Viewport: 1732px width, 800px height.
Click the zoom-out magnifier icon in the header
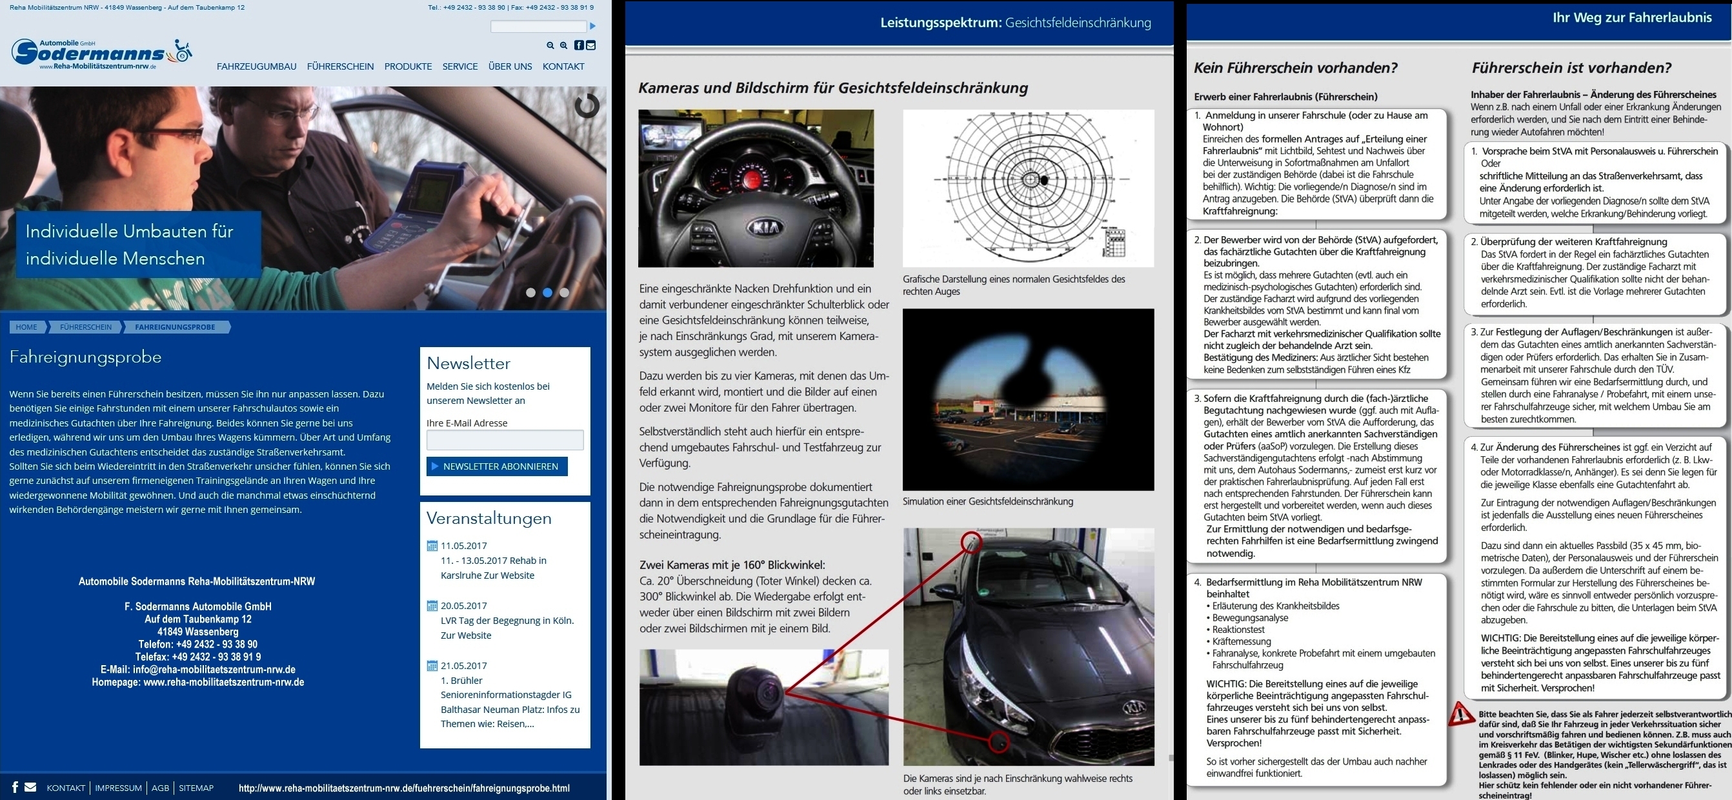pos(550,46)
